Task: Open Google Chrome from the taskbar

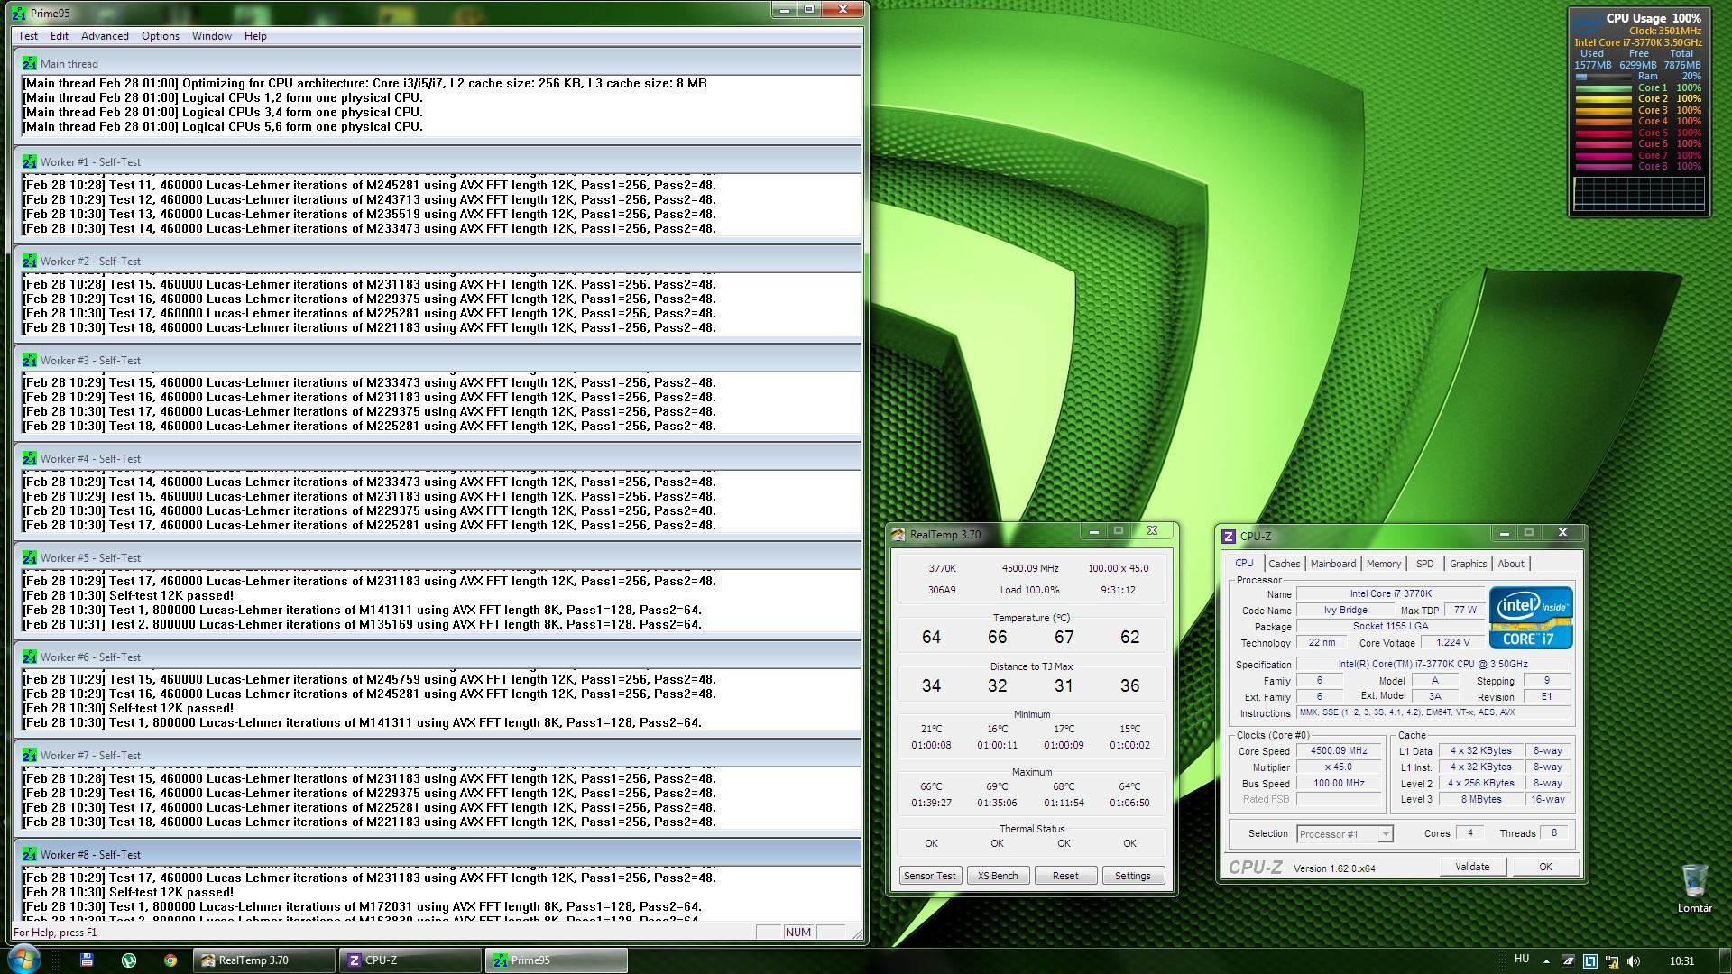Action: click(x=170, y=960)
